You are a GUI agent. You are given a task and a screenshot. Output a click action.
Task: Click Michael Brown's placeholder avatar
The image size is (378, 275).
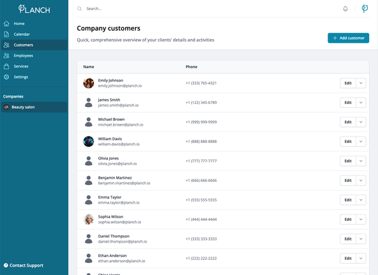coord(89,122)
